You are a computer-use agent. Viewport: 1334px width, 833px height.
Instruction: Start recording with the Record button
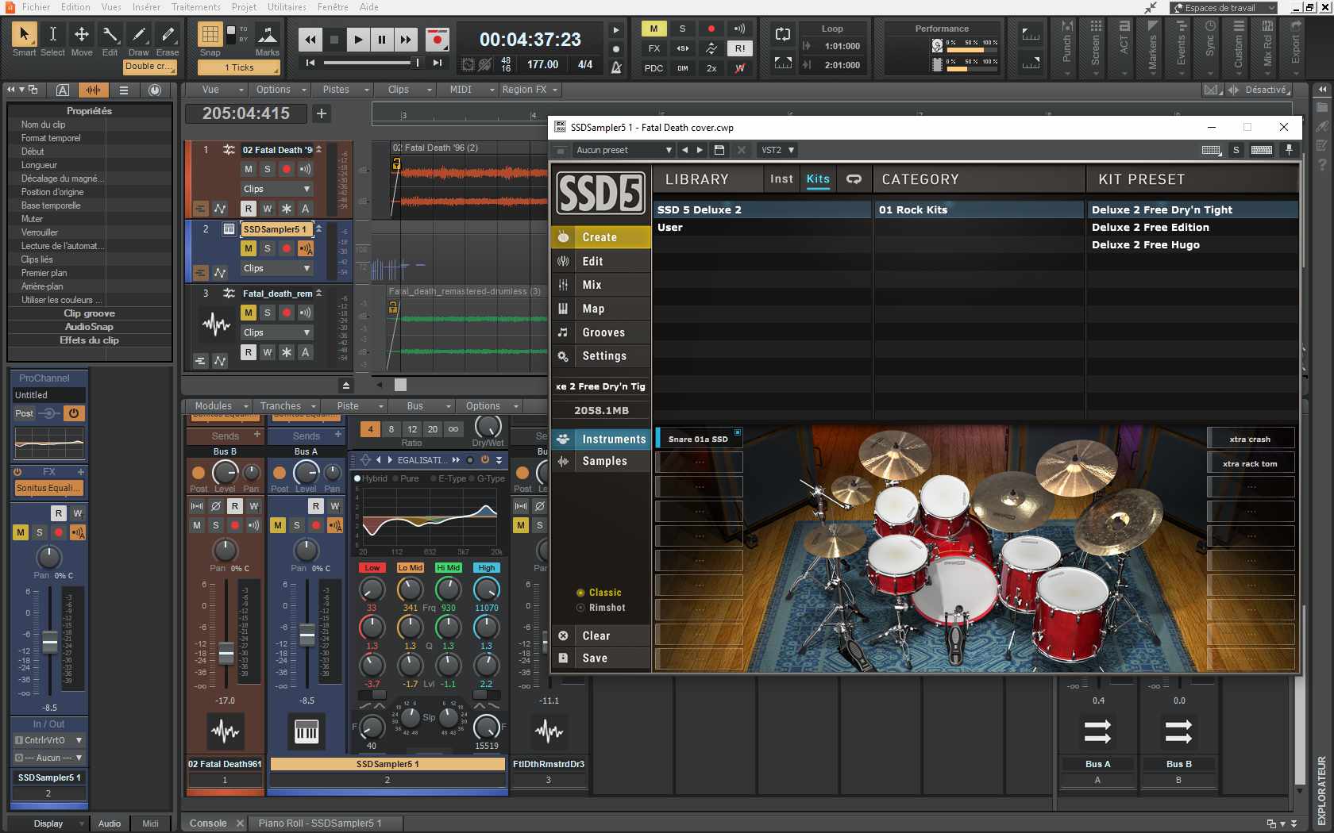click(x=436, y=39)
